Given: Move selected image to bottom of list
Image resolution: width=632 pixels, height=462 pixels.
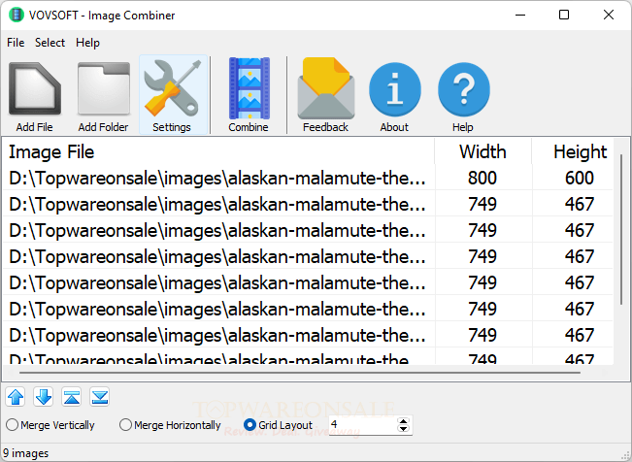Looking at the screenshot, I should (x=100, y=397).
